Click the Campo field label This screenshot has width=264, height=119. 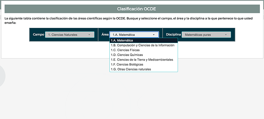tap(38, 35)
